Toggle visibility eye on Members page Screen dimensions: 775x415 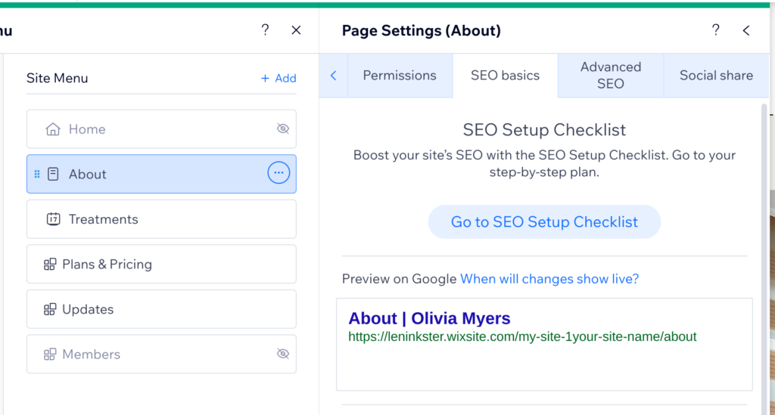[x=283, y=354]
